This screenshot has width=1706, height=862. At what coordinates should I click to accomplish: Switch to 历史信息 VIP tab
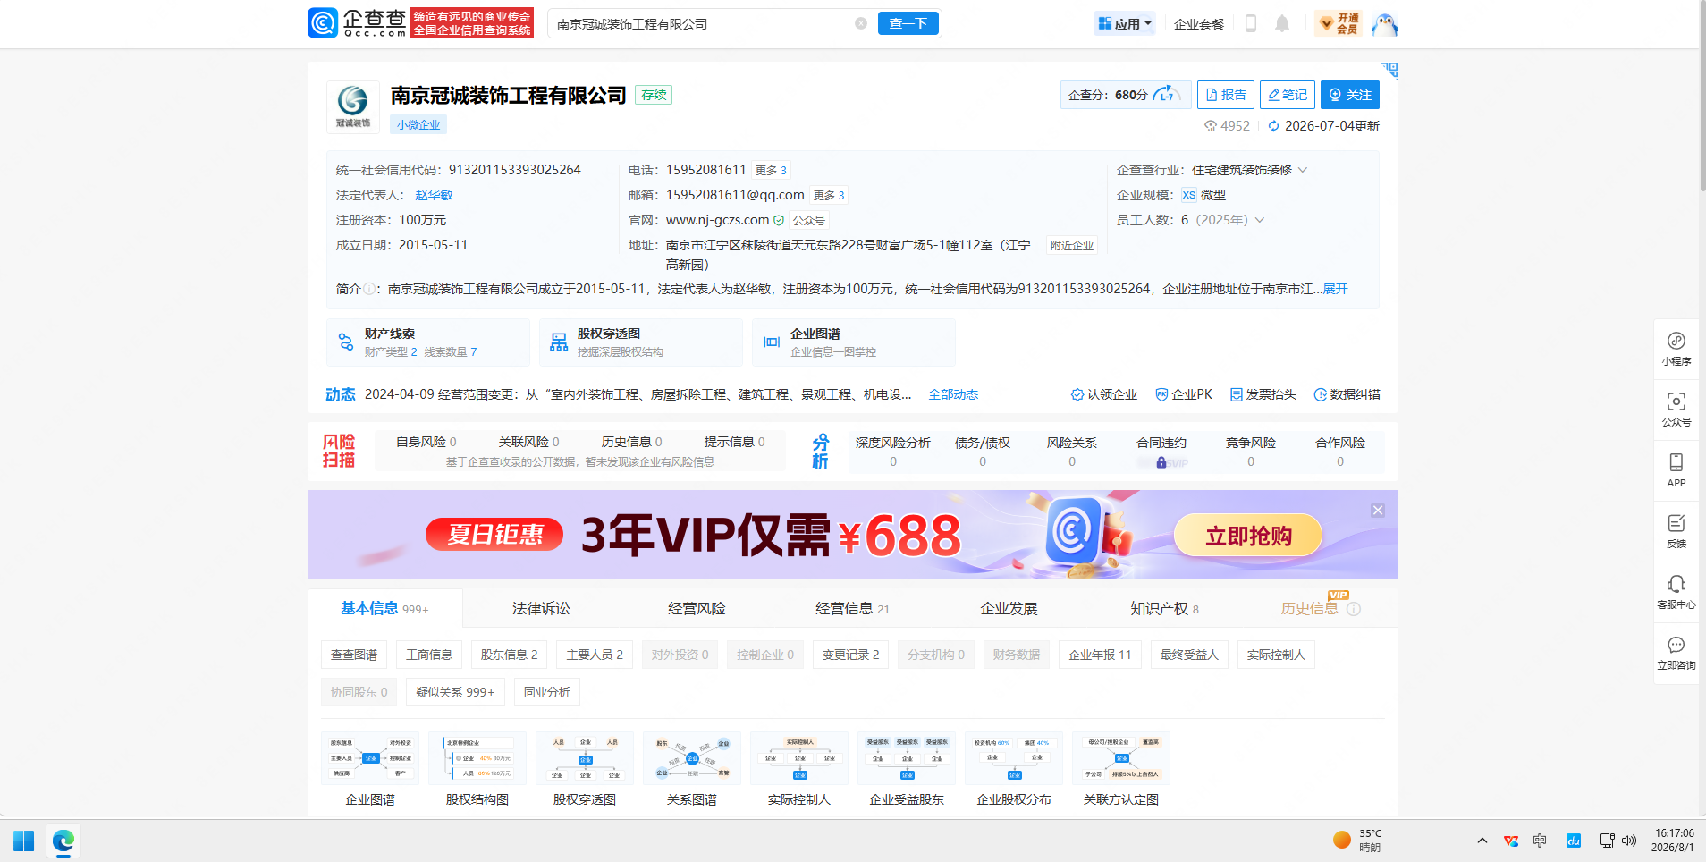click(x=1320, y=608)
